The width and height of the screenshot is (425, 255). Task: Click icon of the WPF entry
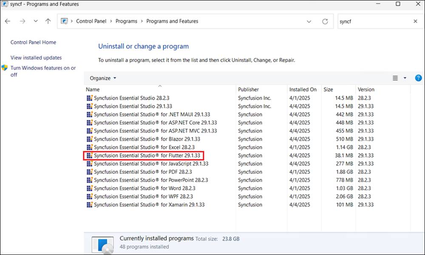tap(89, 196)
